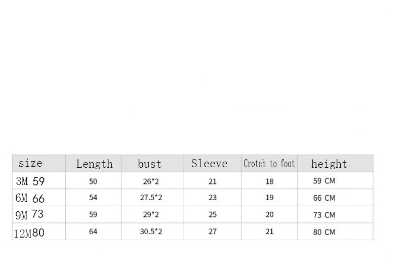This screenshot has width=405, height=264.
Task: Click the '80 CM' height cell
Action: click(x=324, y=232)
